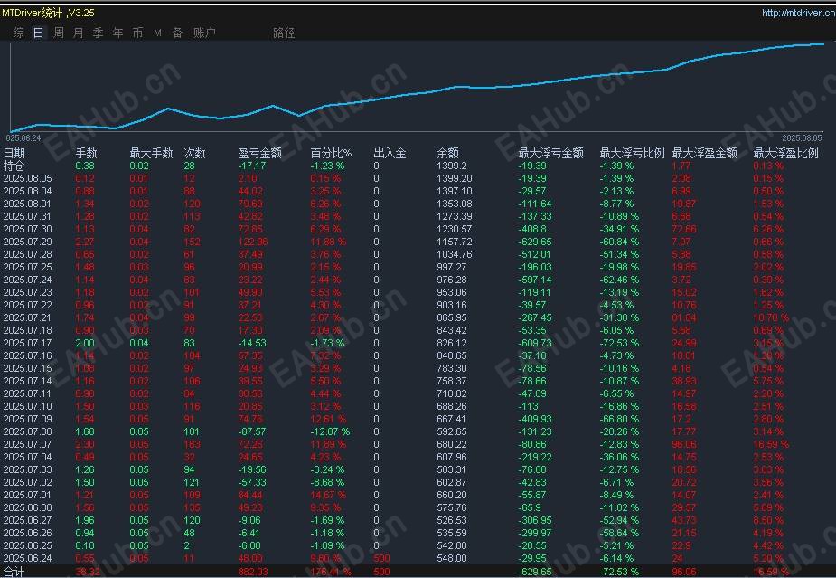The height and width of the screenshot is (578, 836).
Task: Switch to the 账户 account tab
Action: pos(204,33)
